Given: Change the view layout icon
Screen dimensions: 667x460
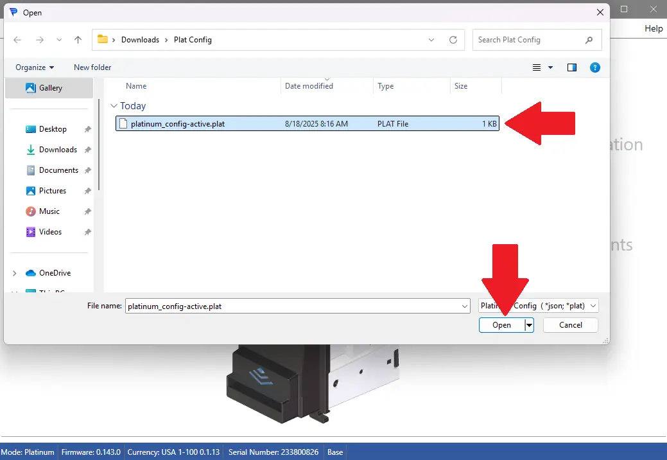Looking at the screenshot, I should pos(537,67).
